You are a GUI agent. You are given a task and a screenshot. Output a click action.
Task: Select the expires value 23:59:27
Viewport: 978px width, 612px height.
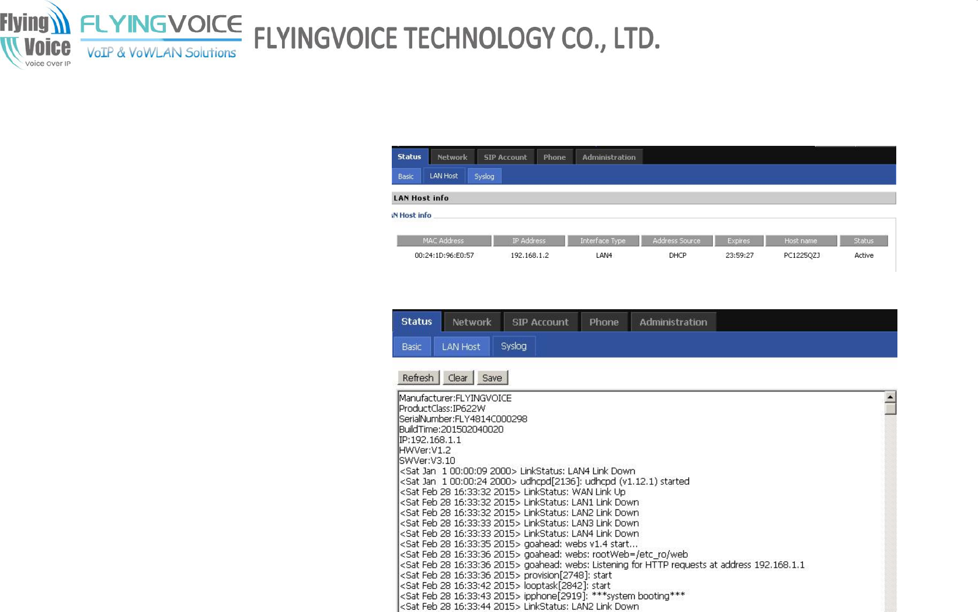(x=739, y=256)
